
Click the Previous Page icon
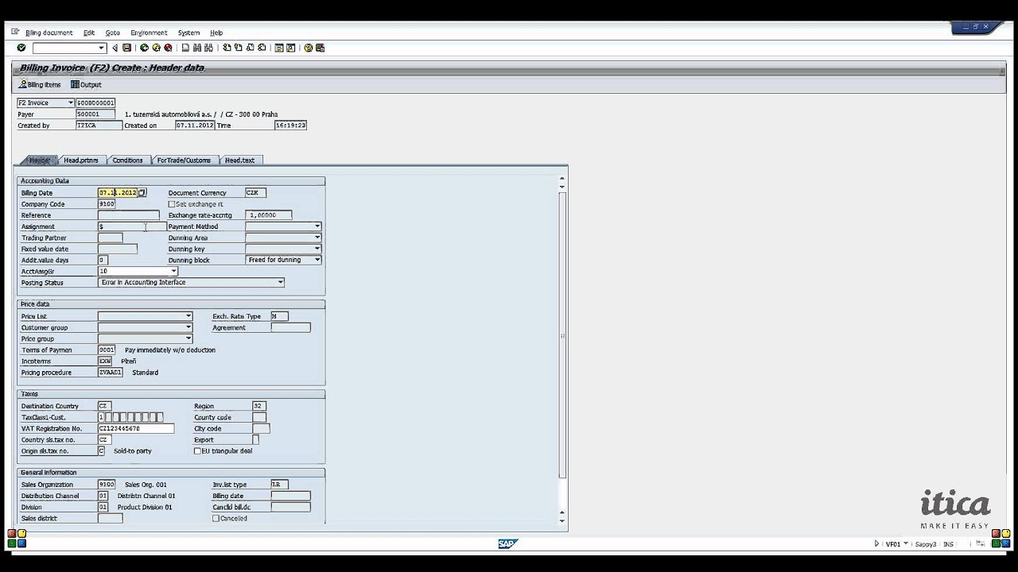click(x=239, y=48)
